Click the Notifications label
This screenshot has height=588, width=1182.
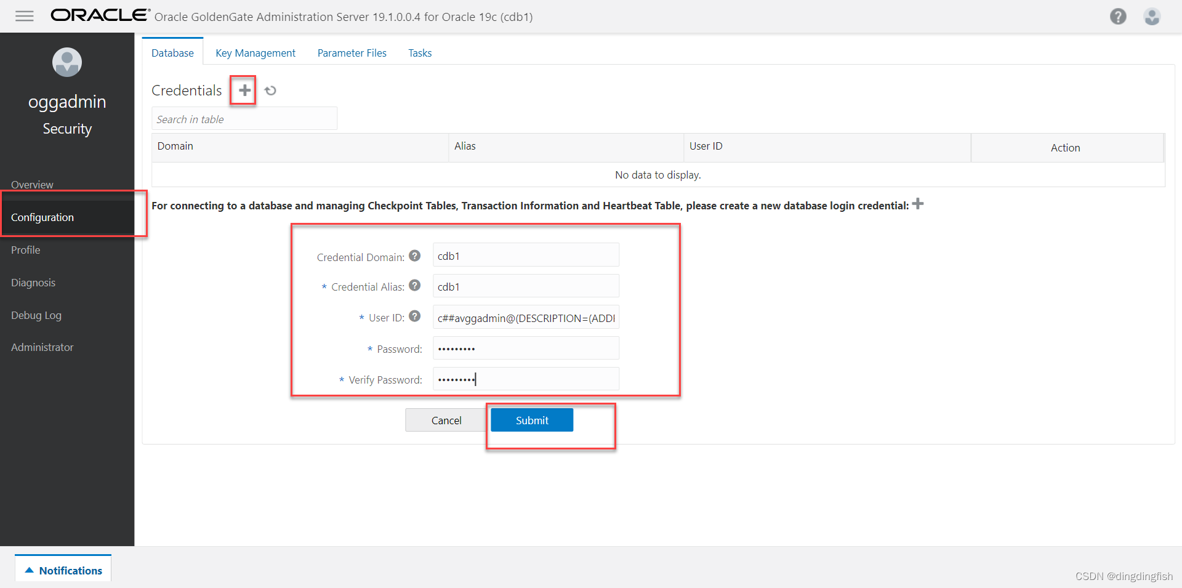click(71, 571)
